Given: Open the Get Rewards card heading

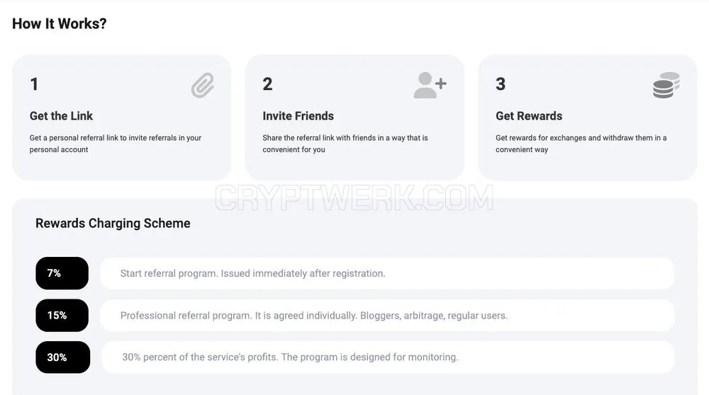Looking at the screenshot, I should (x=529, y=116).
